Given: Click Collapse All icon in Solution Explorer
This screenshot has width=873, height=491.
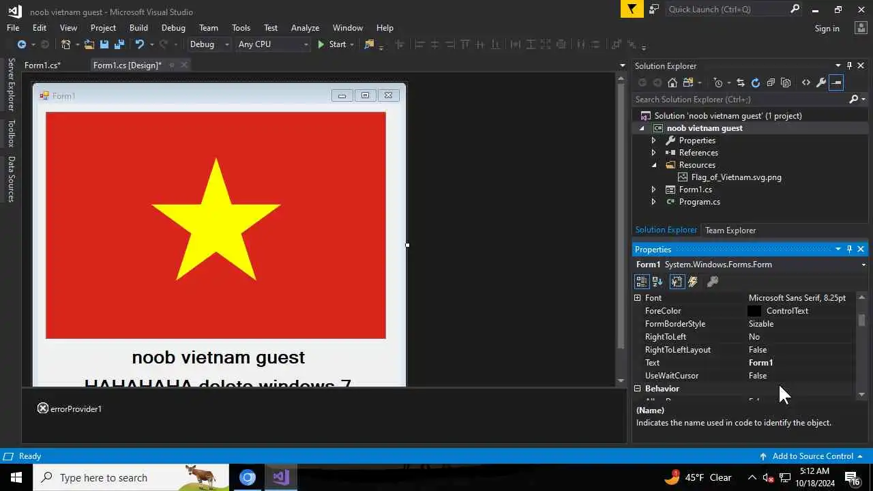Looking at the screenshot, I should [x=771, y=83].
